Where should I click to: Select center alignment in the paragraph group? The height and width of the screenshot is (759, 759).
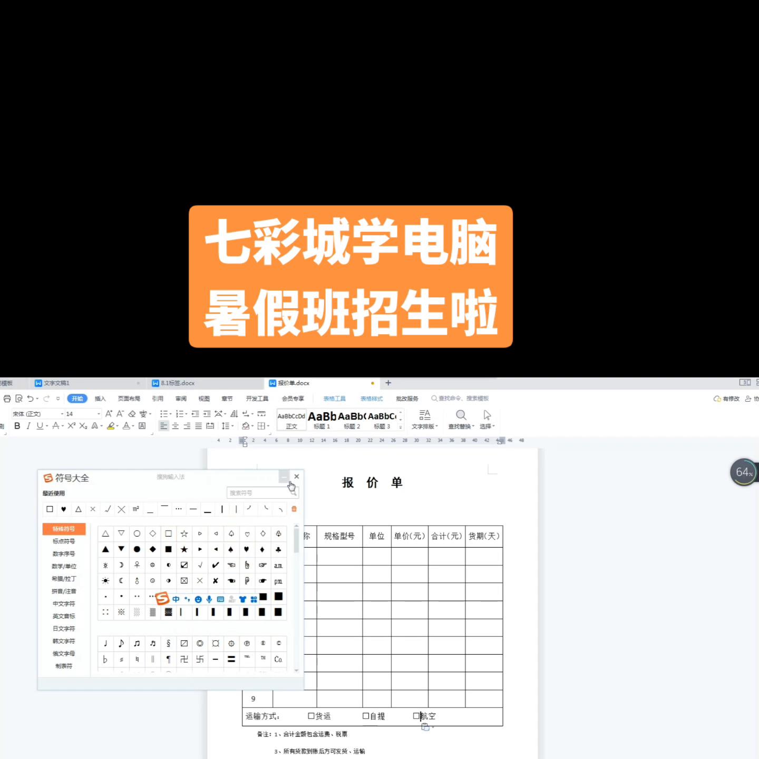174,426
